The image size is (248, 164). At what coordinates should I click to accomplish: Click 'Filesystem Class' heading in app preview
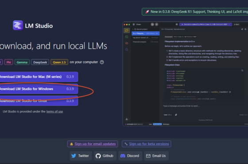[x=172, y=65]
